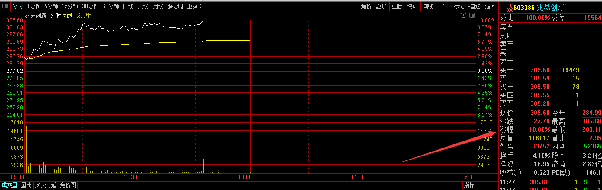Activate the 画线 drawing tool
This screenshot has width=602, height=190.
pyautogui.click(x=428, y=6)
